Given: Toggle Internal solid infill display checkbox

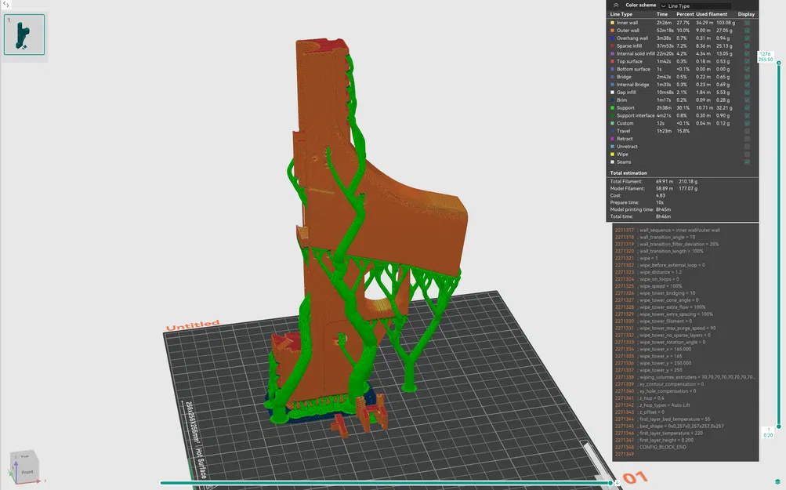Looking at the screenshot, I should click(747, 53).
